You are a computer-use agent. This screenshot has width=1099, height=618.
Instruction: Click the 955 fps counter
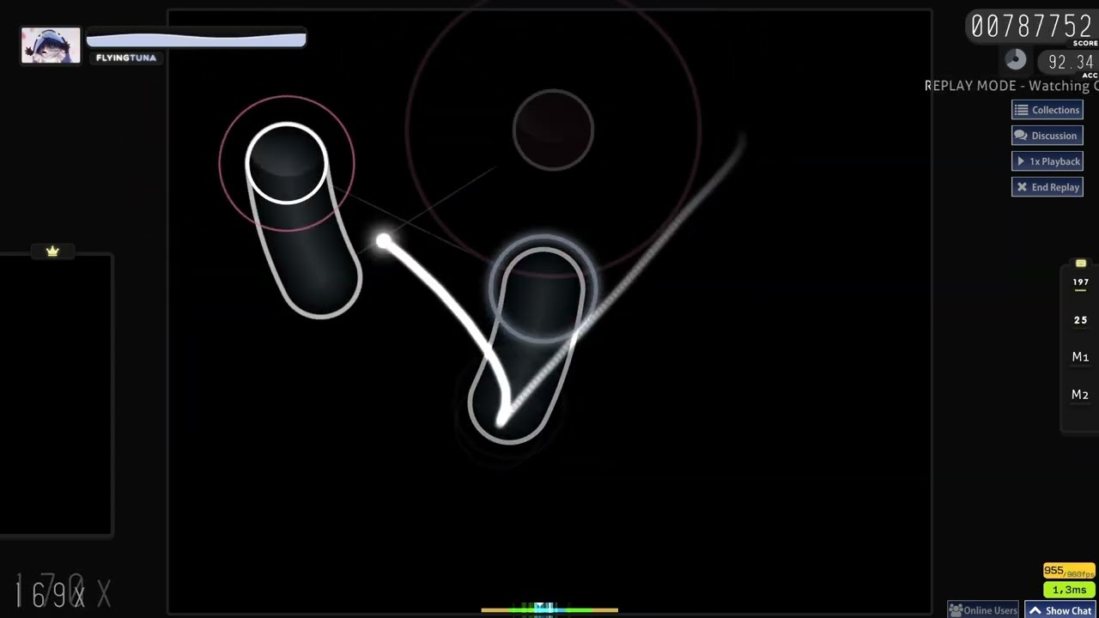click(x=1068, y=572)
